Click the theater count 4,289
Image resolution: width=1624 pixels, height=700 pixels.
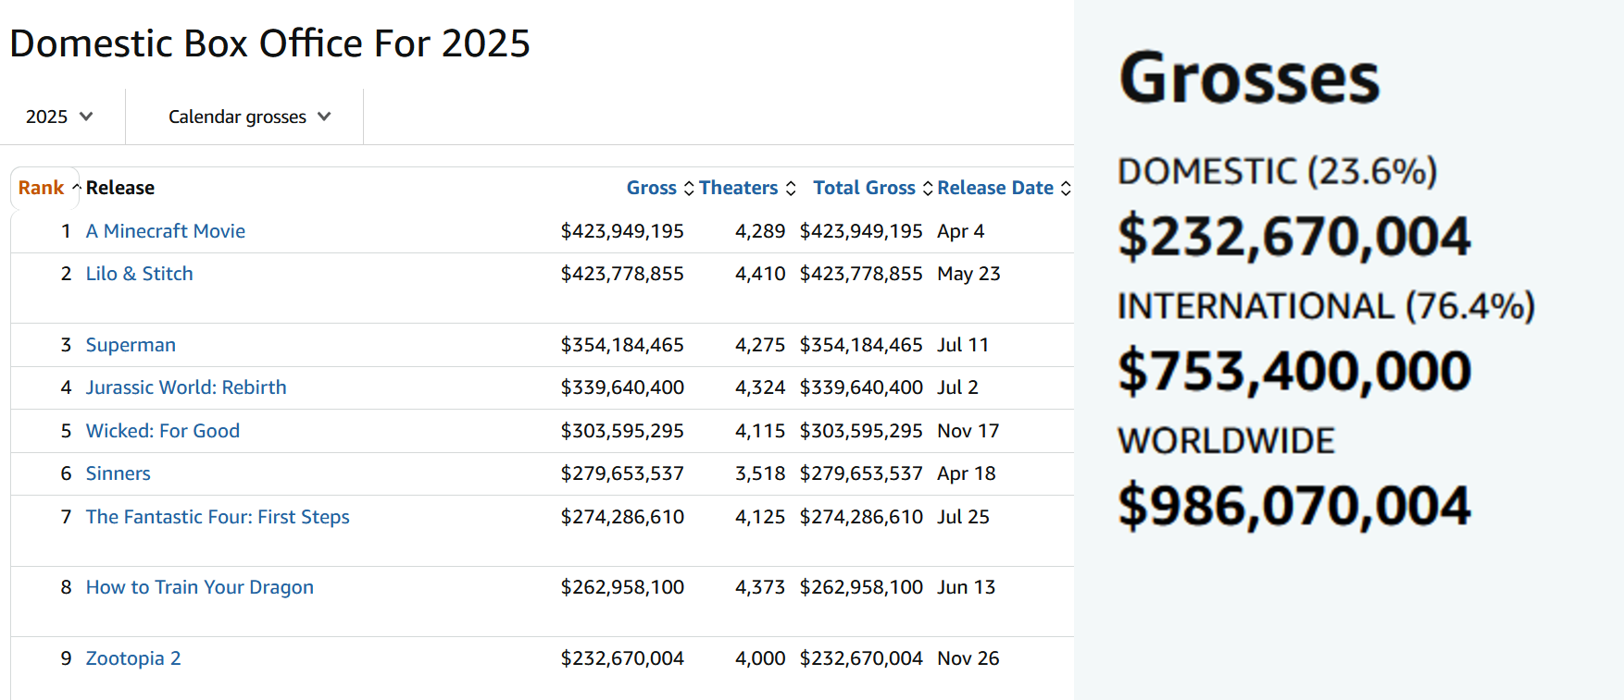[760, 231]
